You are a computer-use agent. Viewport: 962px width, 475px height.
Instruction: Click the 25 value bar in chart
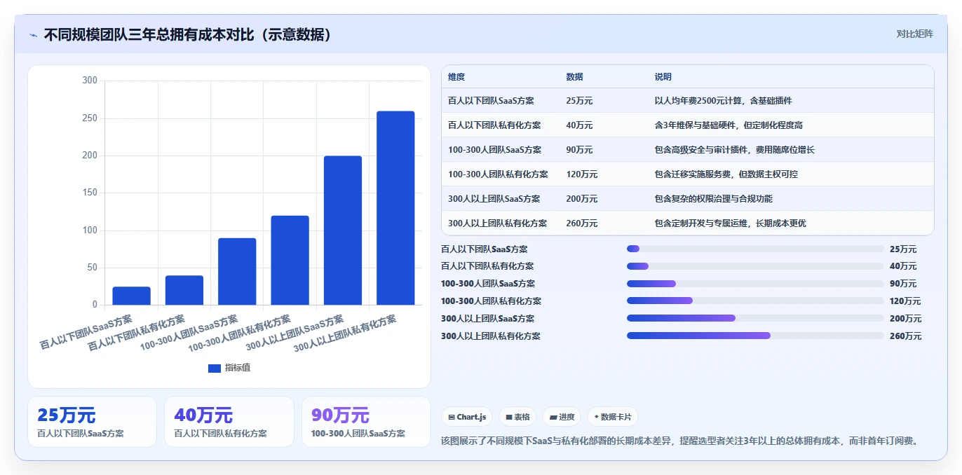pyautogui.click(x=131, y=296)
